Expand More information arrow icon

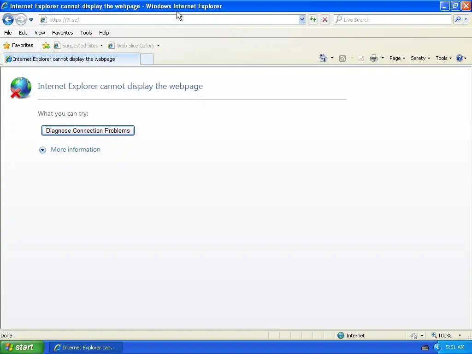coord(42,150)
